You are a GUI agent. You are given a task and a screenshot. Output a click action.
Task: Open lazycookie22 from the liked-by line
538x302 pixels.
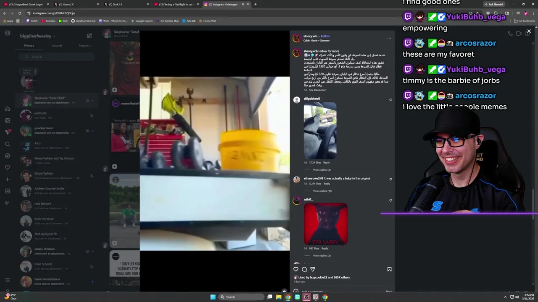318,277
